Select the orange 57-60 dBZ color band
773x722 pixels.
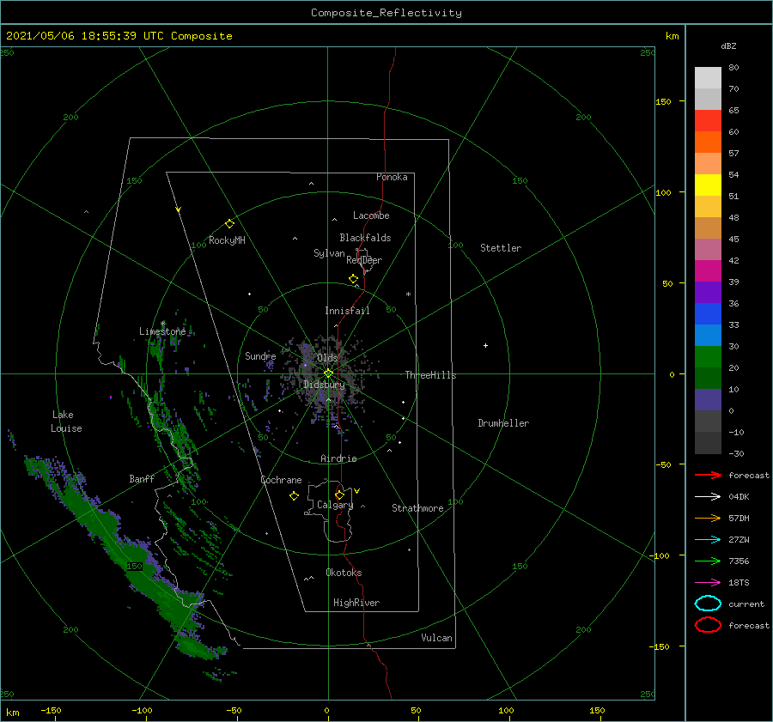coord(708,142)
